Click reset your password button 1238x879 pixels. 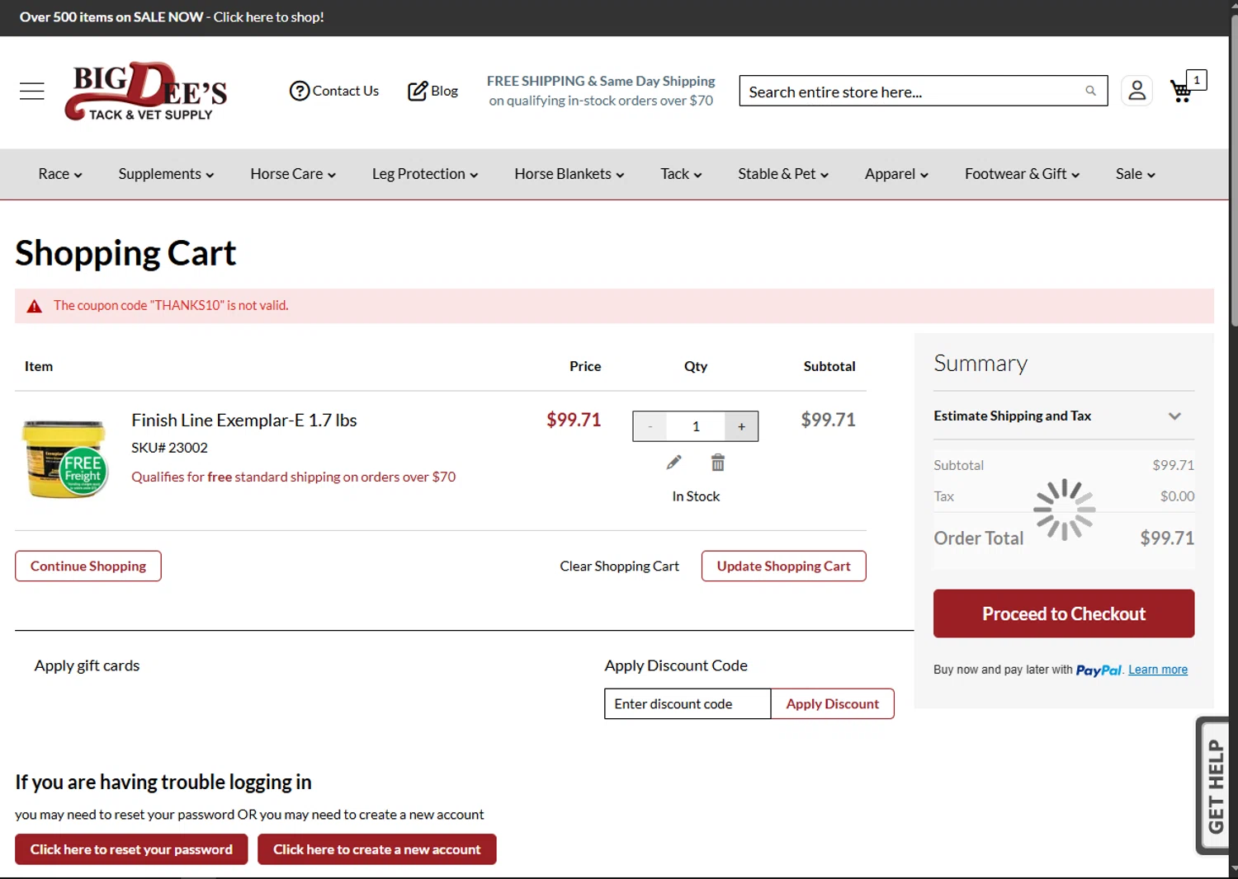pyautogui.click(x=131, y=849)
